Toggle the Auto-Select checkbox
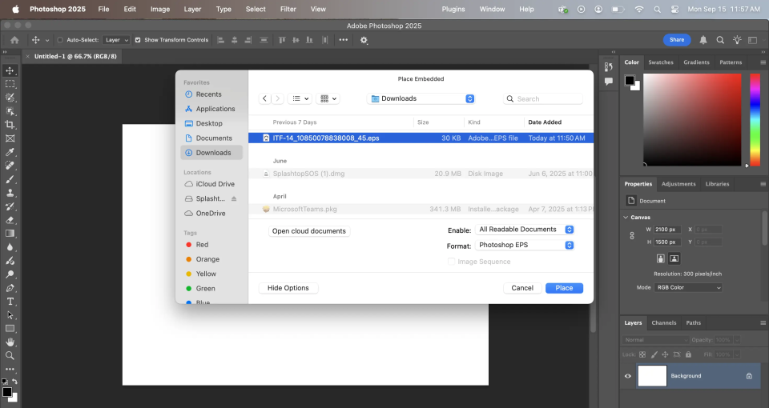Image resolution: width=769 pixels, height=408 pixels. click(60, 40)
